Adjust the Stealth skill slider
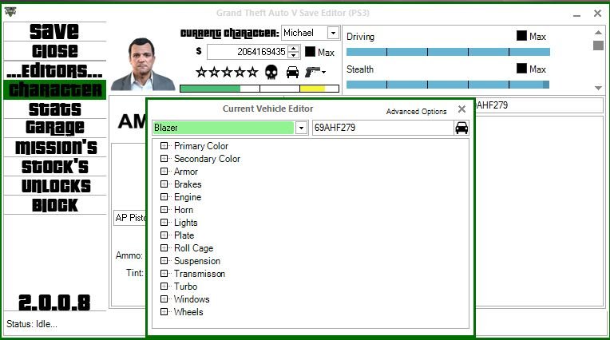The image size is (610, 340). [x=448, y=85]
